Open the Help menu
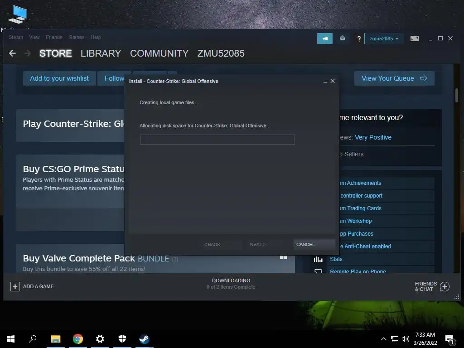 click(96, 37)
